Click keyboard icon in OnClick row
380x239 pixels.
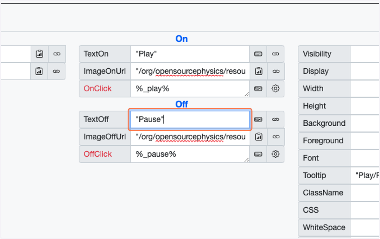(258, 89)
